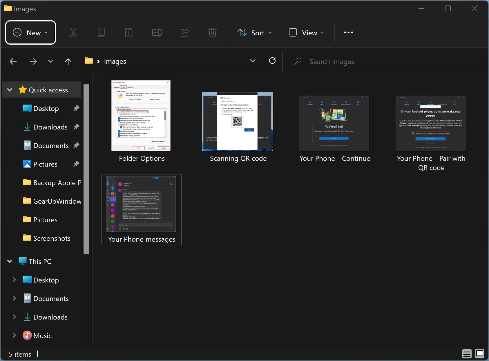Click the This PC monitor icon
The image size is (489, 361).
point(23,261)
